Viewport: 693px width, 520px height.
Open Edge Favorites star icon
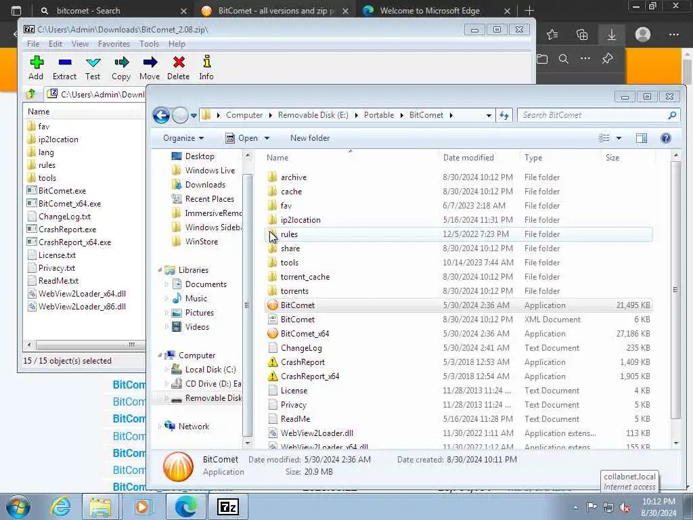pos(552,35)
